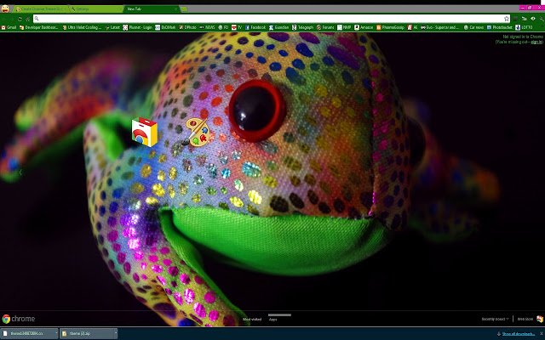This screenshot has width=545, height=340.
Task: Click into the address bar
Action: (271, 19)
